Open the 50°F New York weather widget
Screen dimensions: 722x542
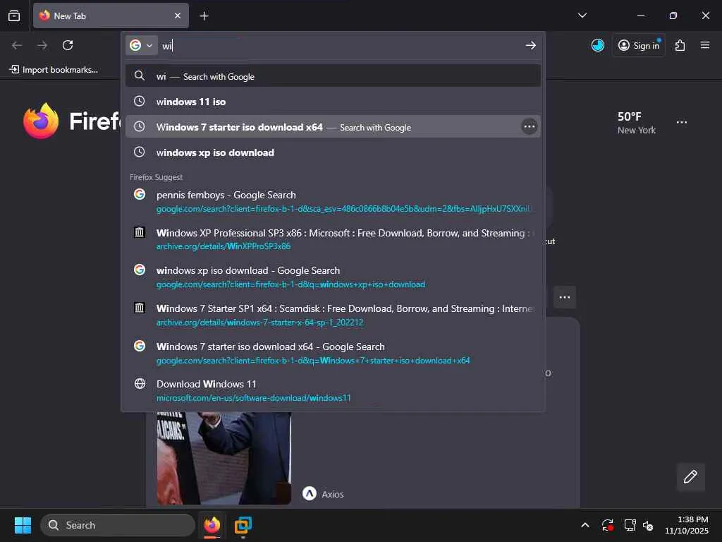click(637, 123)
